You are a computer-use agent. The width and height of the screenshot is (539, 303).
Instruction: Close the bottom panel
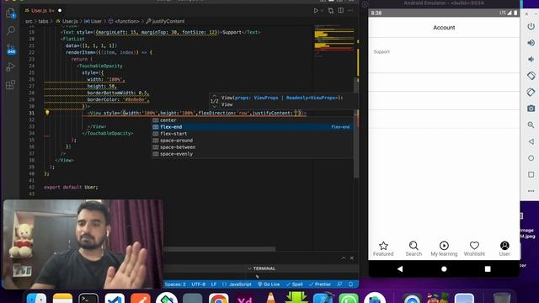(352, 258)
